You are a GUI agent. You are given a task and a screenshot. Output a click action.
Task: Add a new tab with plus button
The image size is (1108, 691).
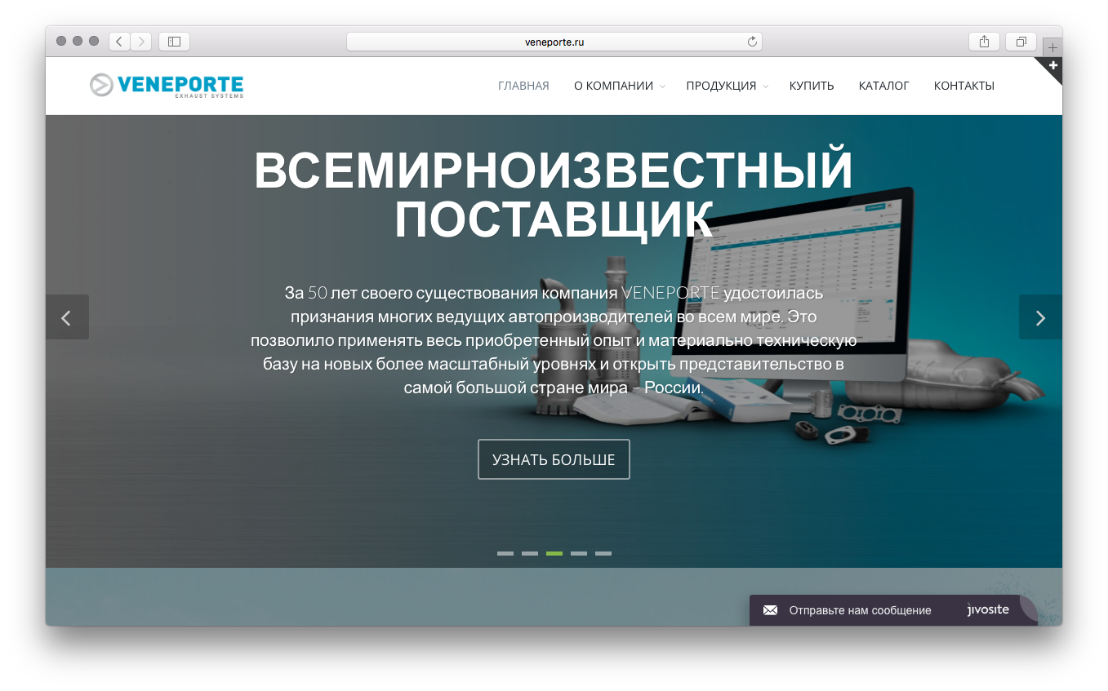tap(1052, 47)
